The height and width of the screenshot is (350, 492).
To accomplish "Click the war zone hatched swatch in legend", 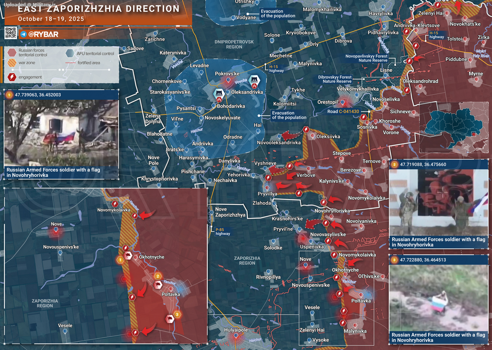I will coord(12,63).
